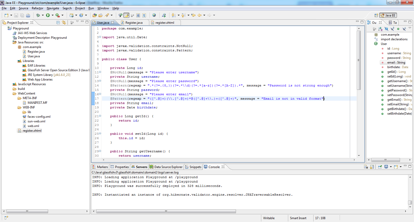Open the Web Browser globe icon
This screenshot has height=222, width=414.
(x=154, y=15)
